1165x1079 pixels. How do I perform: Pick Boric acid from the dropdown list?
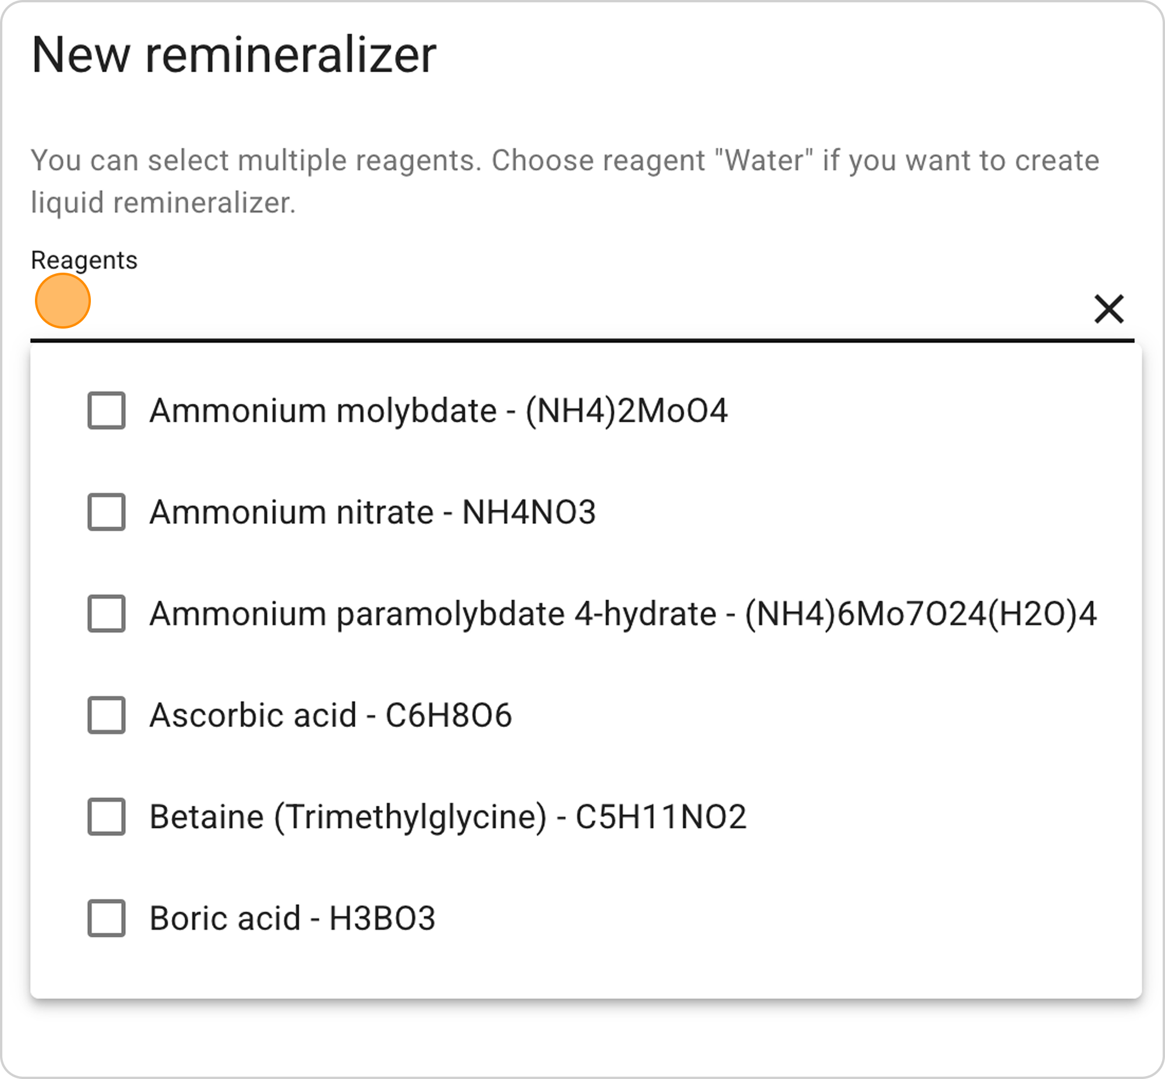click(x=292, y=918)
